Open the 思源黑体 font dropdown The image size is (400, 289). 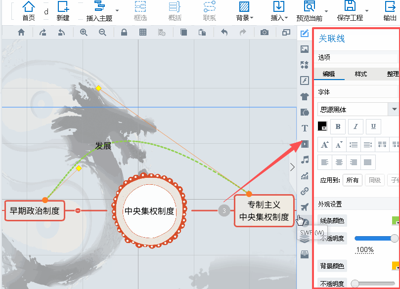tap(394, 109)
